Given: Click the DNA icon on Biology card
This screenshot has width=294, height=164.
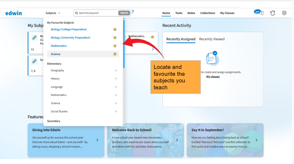Looking at the screenshot, I should (x=34, y=38).
